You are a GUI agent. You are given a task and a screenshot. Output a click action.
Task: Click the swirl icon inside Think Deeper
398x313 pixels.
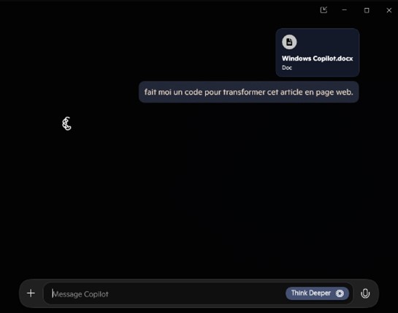pyautogui.click(x=340, y=293)
